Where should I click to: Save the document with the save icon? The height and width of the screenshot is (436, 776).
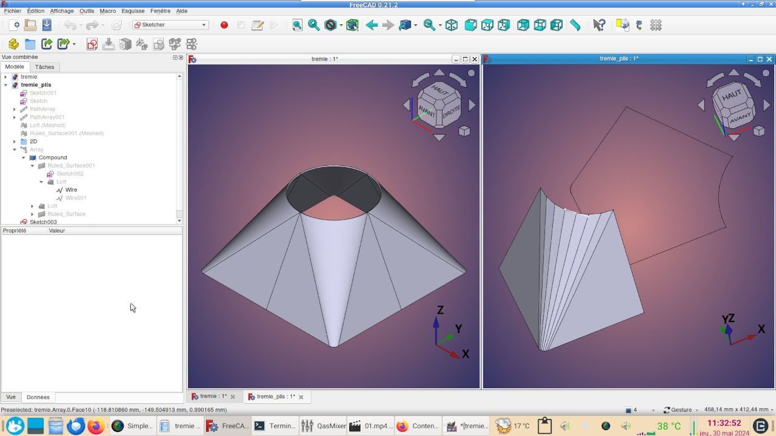coord(47,25)
